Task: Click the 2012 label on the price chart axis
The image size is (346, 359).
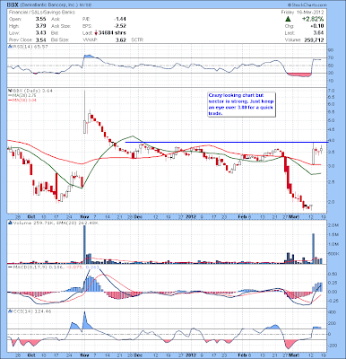Action: (191, 215)
